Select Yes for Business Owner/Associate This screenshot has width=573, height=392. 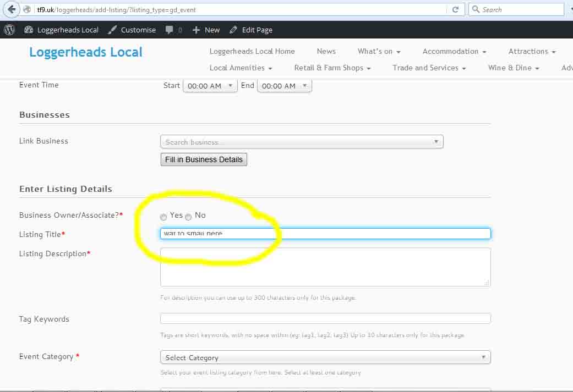click(163, 217)
